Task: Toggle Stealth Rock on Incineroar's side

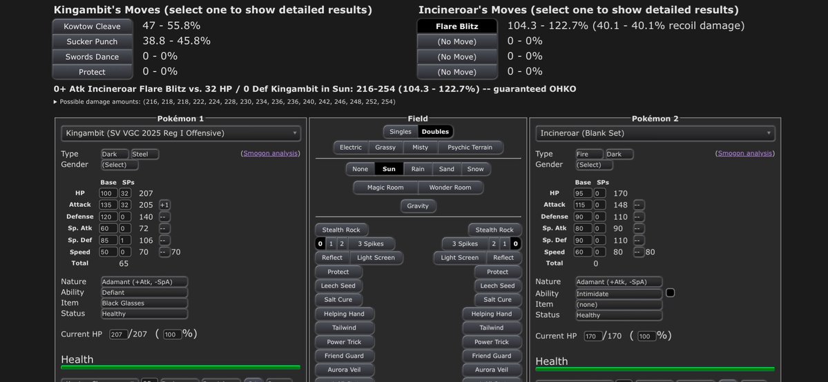Action: pyautogui.click(x=494, y=230)
